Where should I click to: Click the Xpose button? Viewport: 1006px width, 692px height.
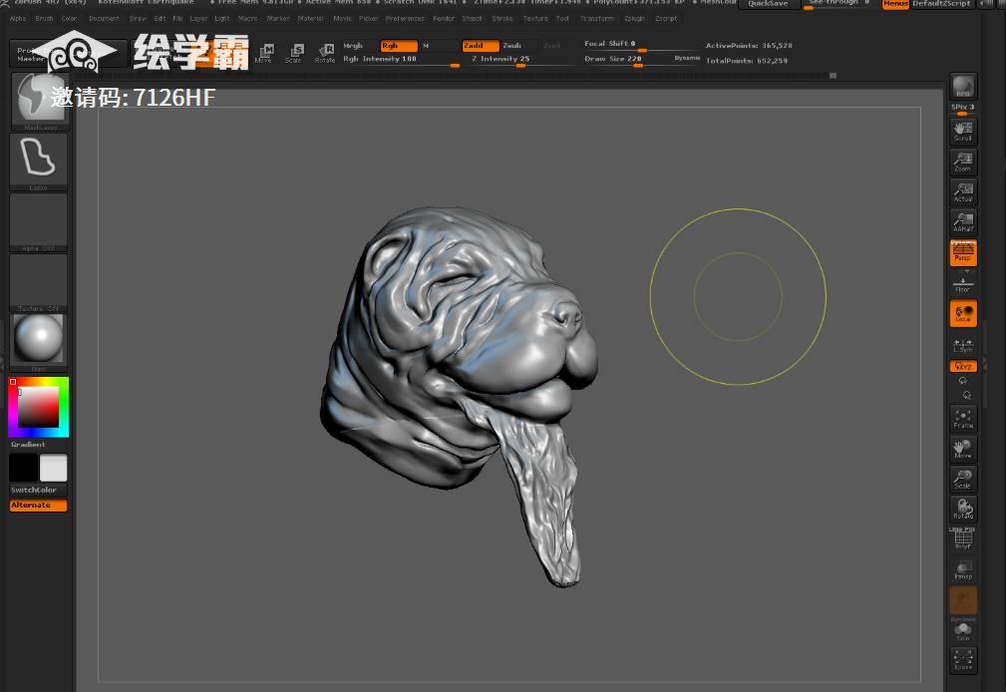coord(962,660)
